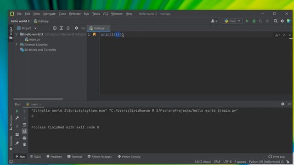
Task: Change Python 3.9 interpreter in status bar
Action: (266, 162)
